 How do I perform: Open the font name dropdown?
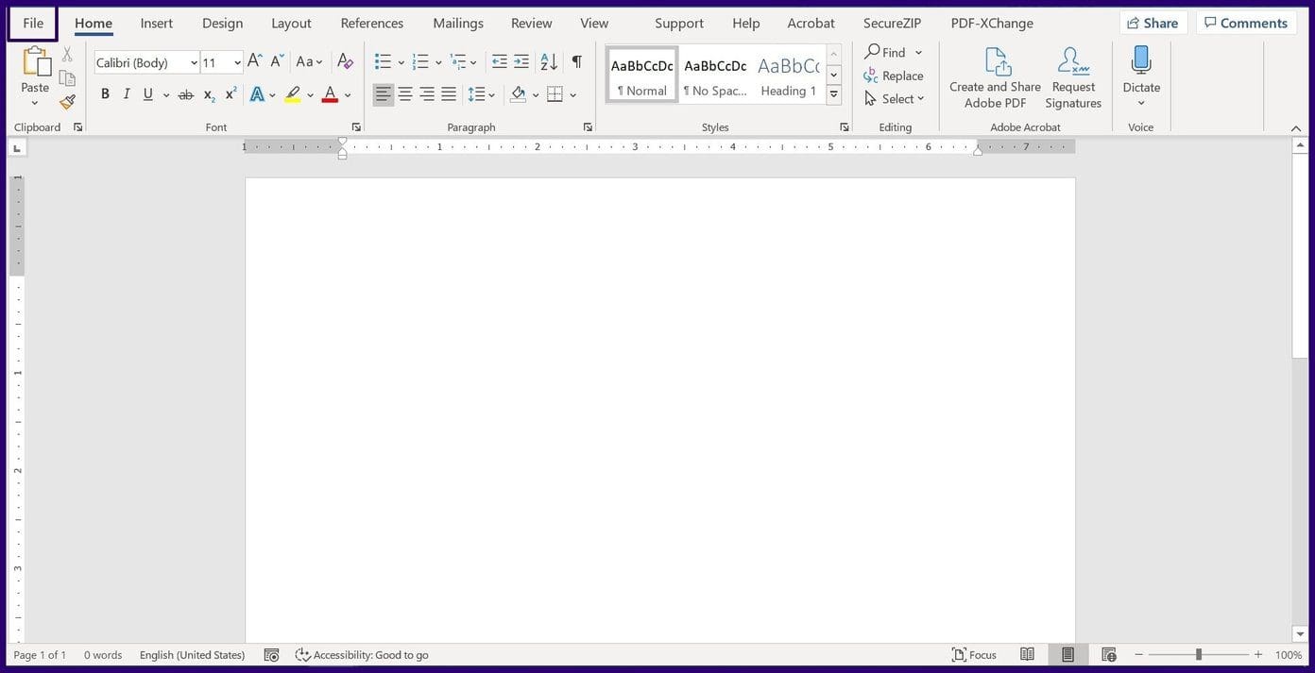[194, 62]
